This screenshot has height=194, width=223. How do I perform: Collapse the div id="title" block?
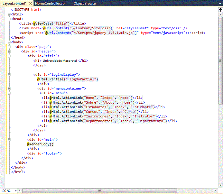point(9,56)
